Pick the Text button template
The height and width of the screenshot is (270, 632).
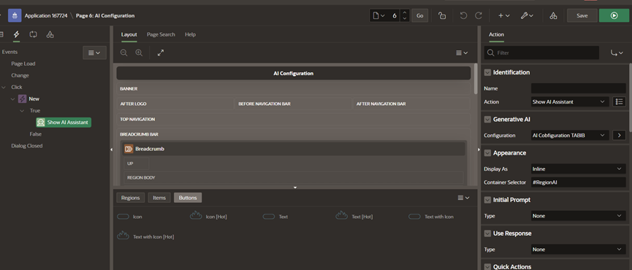(x=275, y=217)
